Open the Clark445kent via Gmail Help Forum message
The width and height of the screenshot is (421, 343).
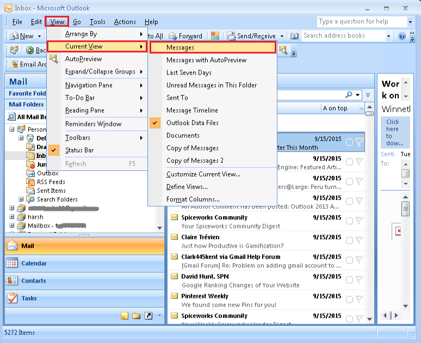click(x=267, y=261)
